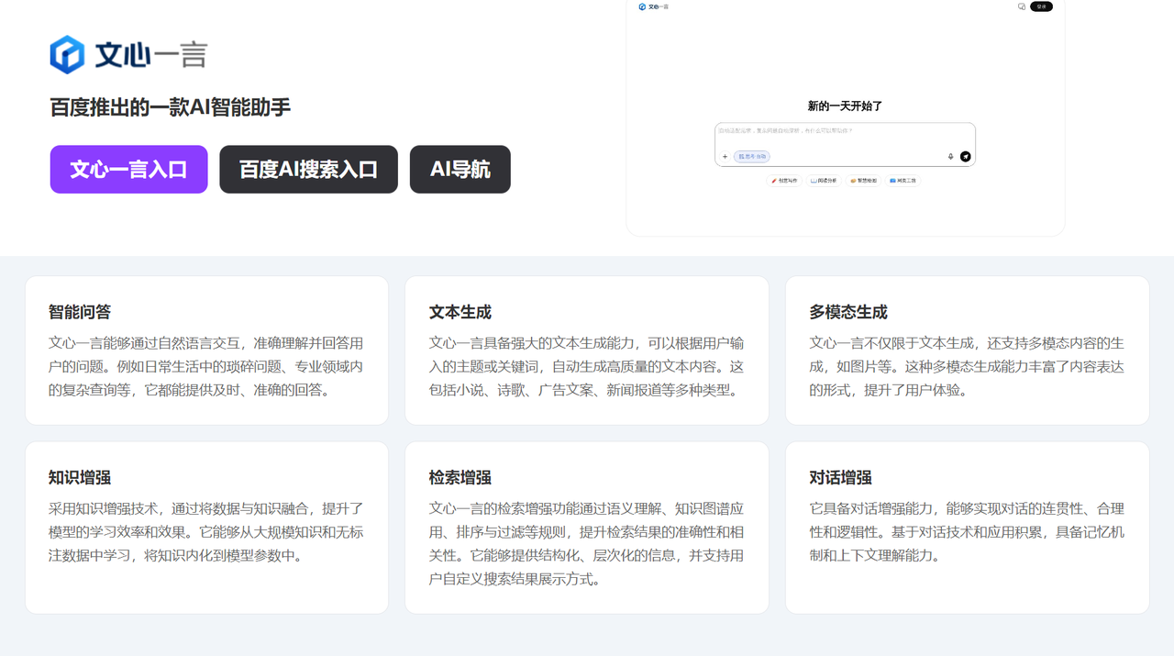Click plus attach icon in preview input box

tap(725, 157)
